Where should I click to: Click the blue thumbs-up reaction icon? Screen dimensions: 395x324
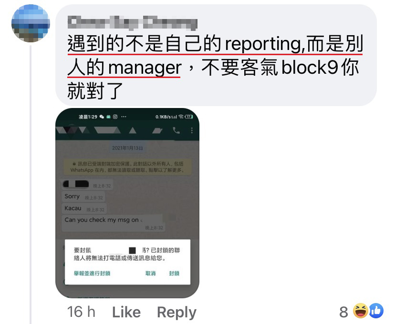[x=376, y=311]
